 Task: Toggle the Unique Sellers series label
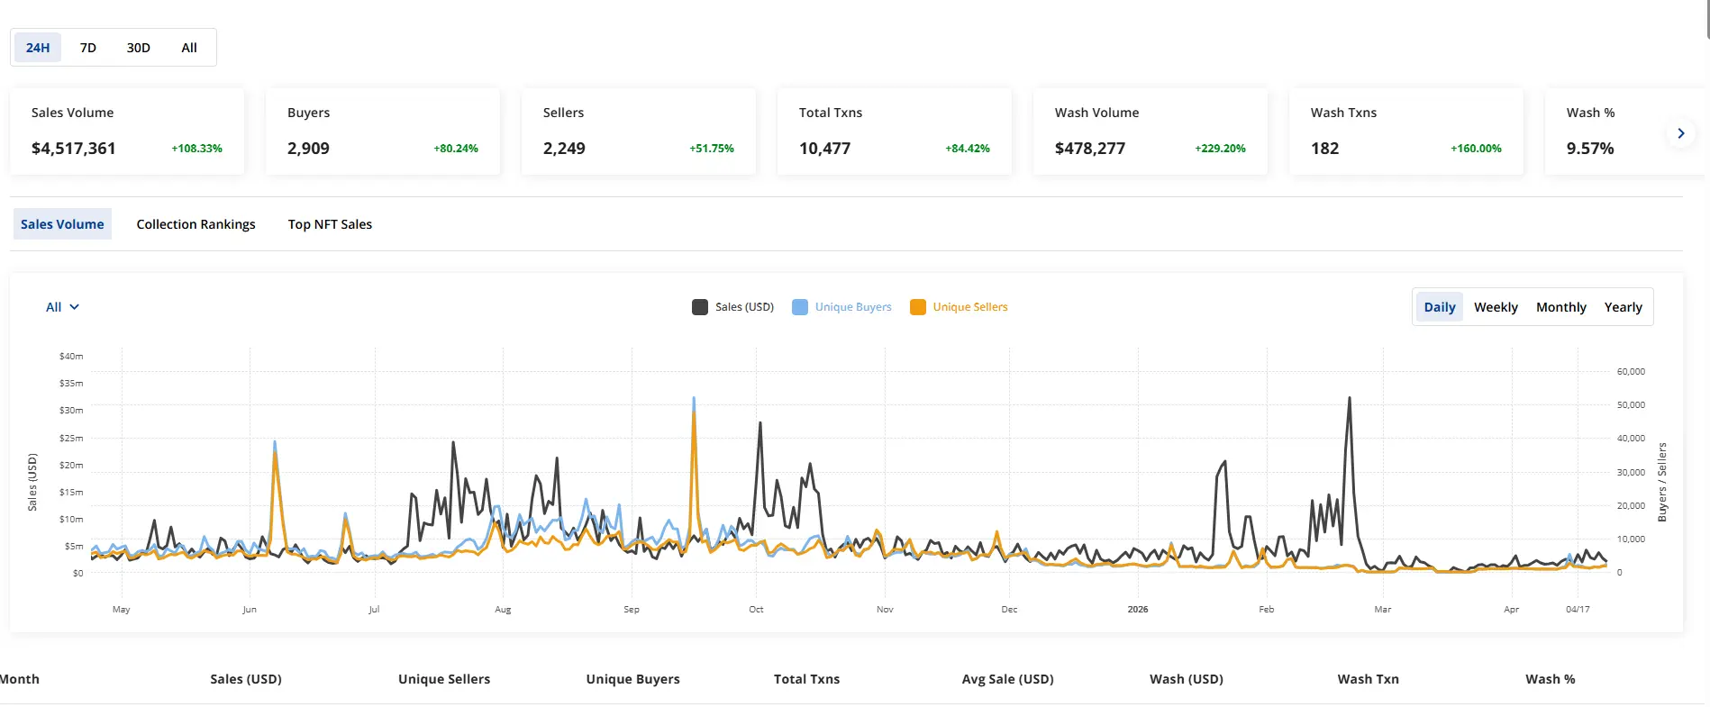(970, 307)
